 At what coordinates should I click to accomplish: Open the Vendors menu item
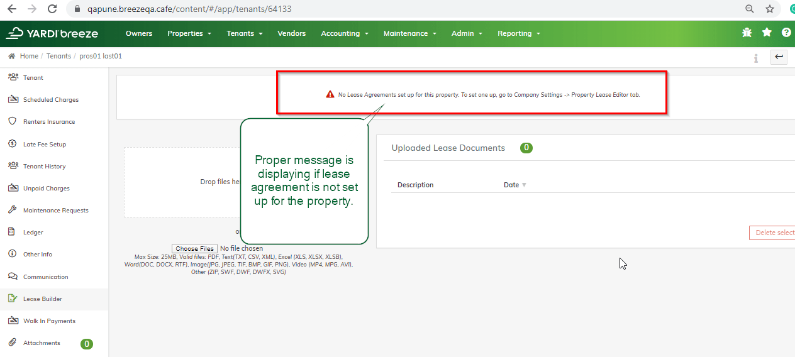(292, 33)
